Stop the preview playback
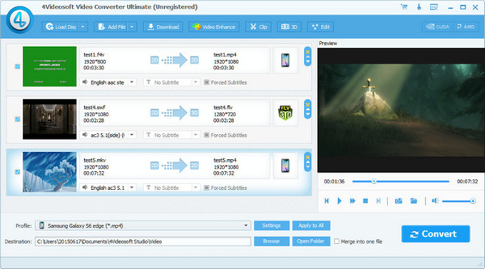Viewport: 485px width, 269px height. (x=365, y=201)
